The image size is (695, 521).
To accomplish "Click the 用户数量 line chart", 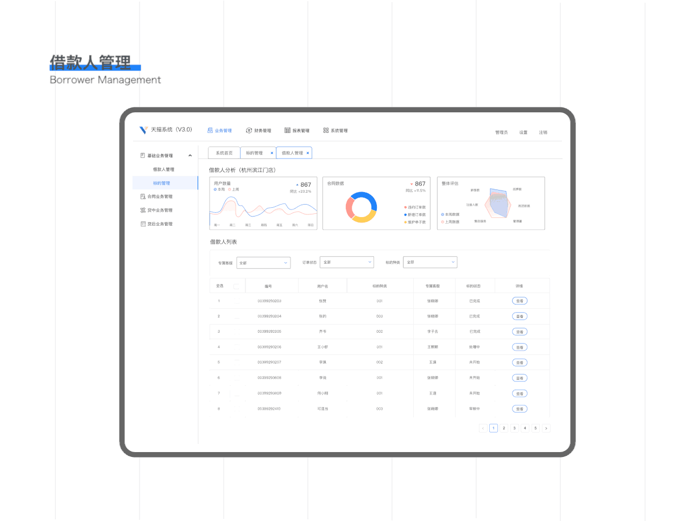I will coord(263,208).
